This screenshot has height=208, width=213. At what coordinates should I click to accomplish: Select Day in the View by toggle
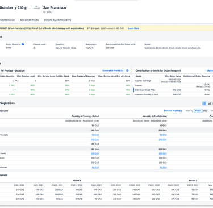pos(205,111)
